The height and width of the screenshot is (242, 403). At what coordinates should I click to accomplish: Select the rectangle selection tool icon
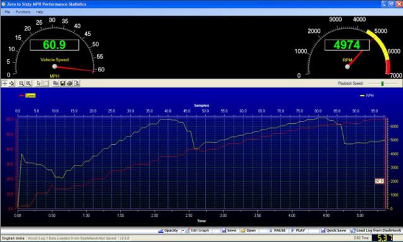click(46, 83)
